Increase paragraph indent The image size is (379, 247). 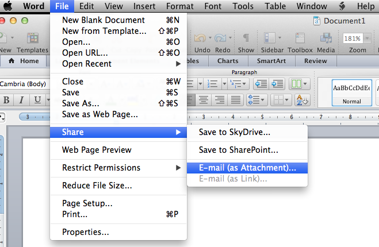coord(277,84)
